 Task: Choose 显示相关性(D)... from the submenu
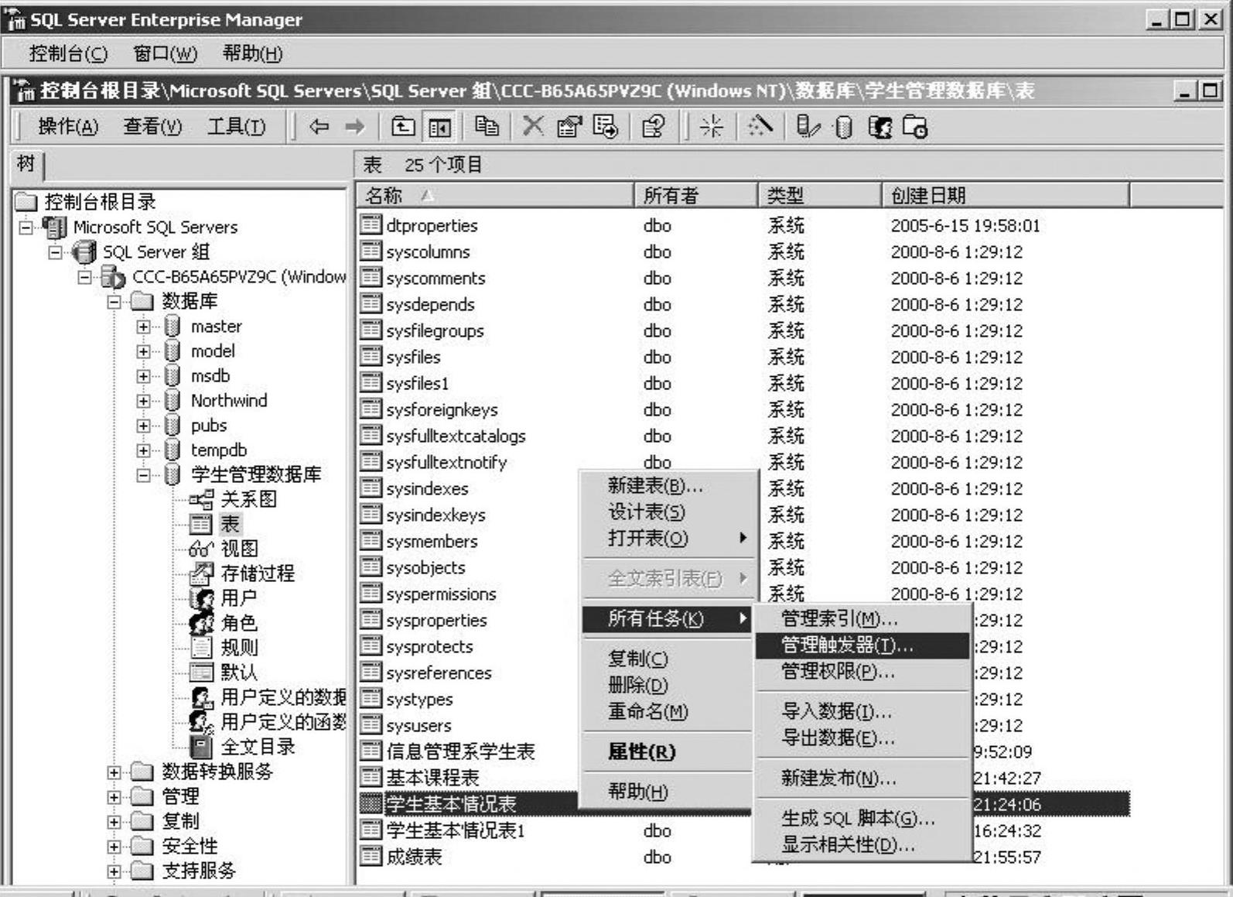(x=862, y=845)
